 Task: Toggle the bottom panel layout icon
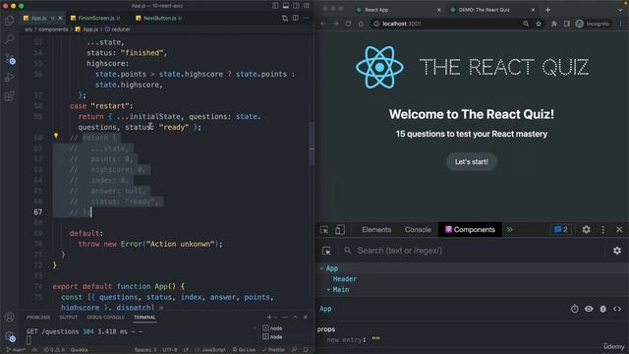pos(286,6)
